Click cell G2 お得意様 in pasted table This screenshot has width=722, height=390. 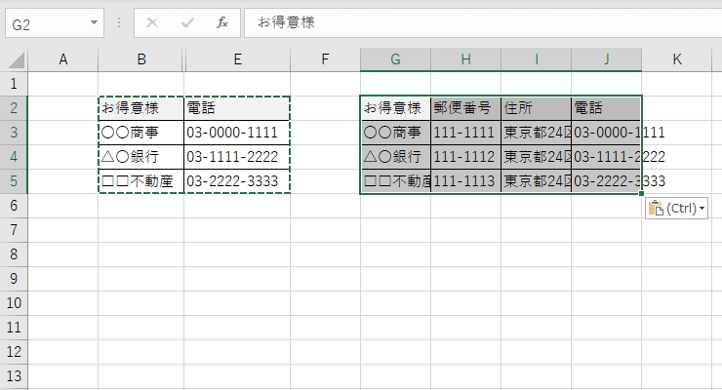pyautogui.click(x=395, y=108)
